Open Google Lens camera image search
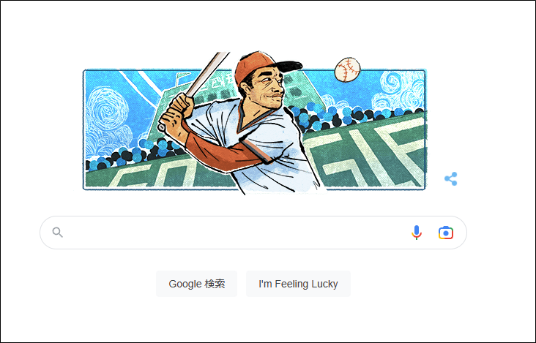This screenshot has height=343, width=536. [x=446, y=233]
